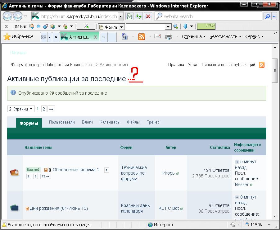280x230 pixels.
Task: Switch to the Пользователи tab
Action: pos(62,122)
